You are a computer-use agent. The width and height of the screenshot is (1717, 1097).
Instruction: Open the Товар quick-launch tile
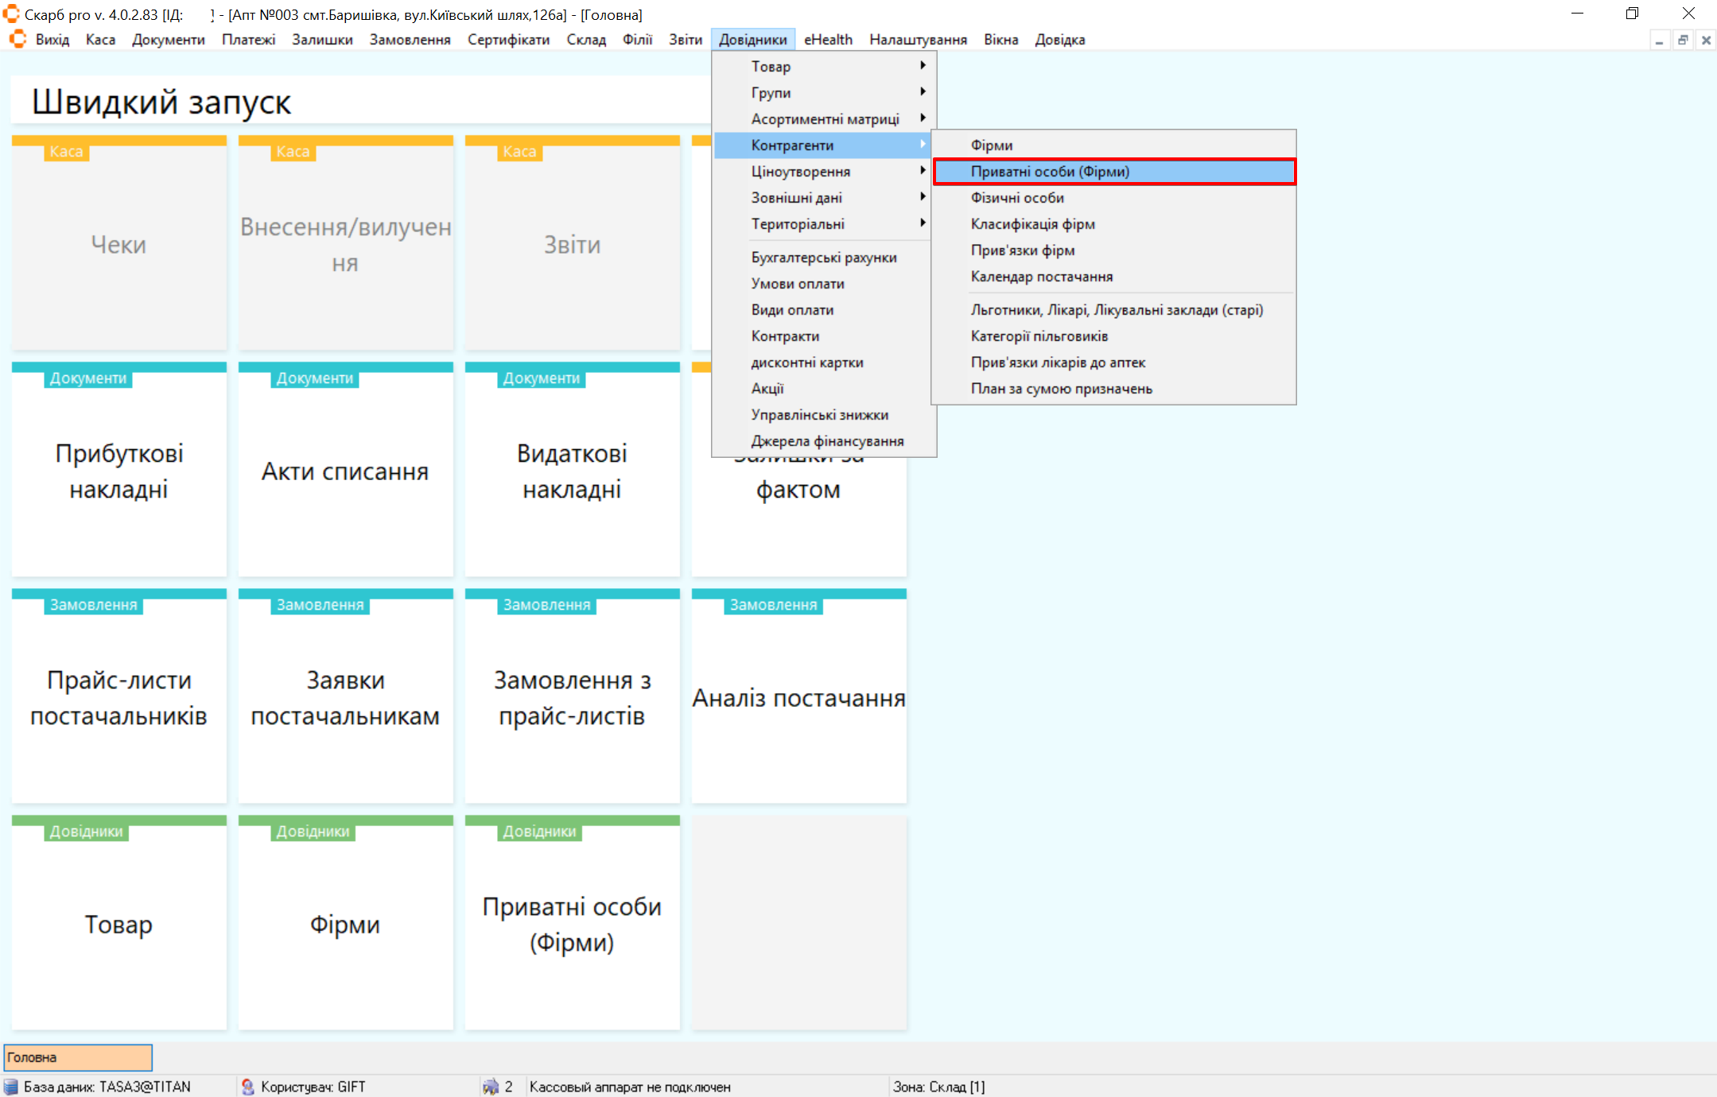[119, 924]
